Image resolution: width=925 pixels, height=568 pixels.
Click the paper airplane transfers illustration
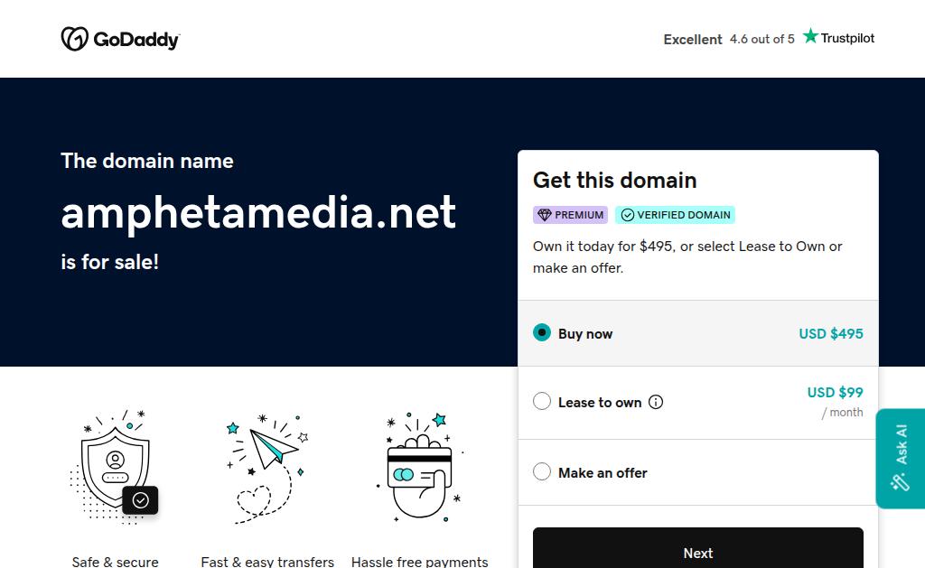pos(267,465)
